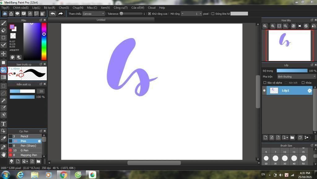Image resolution: width=317 pixels, height=179 pixels.
Task: Select the Magic Wand tool
Action: 3,101
